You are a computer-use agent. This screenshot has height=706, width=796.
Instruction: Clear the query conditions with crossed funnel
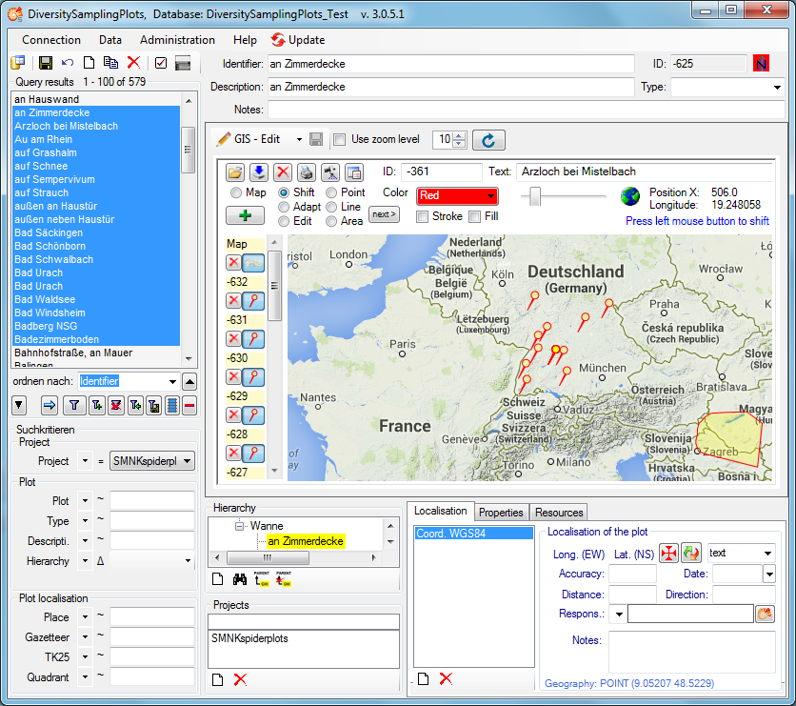click(116, 405)
